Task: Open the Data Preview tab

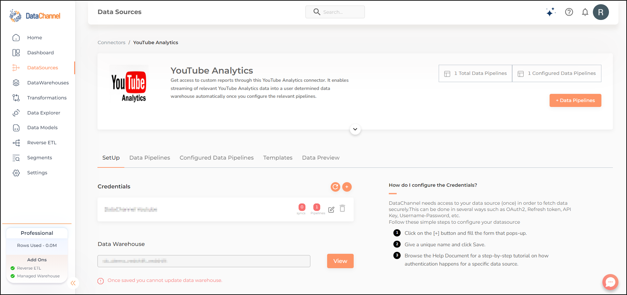Action: tap(321, 158)
